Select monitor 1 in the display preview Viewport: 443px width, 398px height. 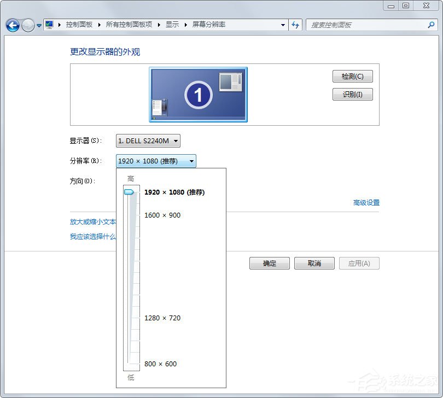[x=198, y=94]
